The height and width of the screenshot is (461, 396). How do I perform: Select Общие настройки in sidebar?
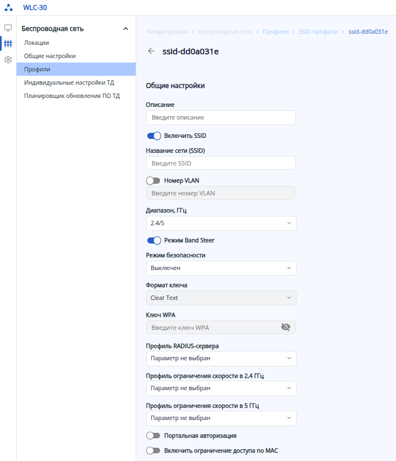(50, 56)
